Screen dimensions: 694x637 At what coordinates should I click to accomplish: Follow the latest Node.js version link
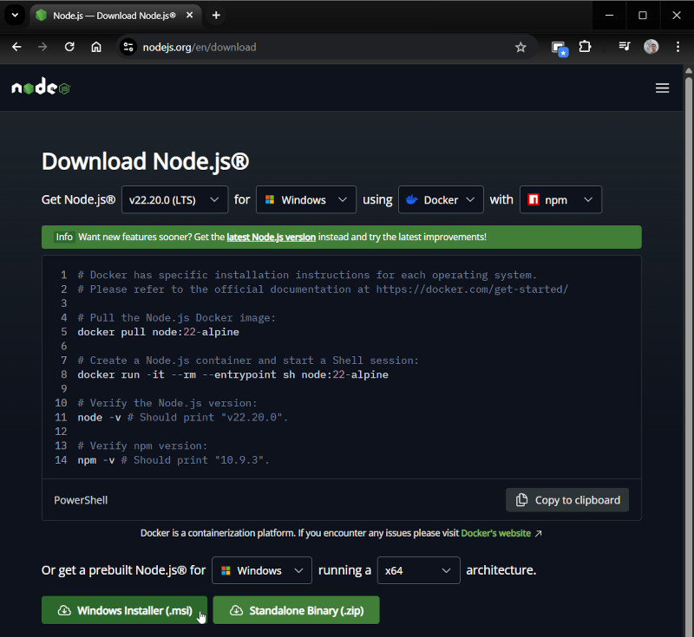tap(271, 237)
